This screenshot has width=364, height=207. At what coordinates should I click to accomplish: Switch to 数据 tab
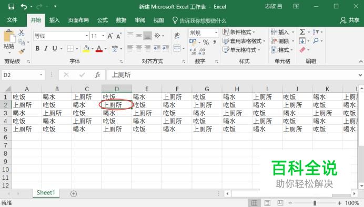121,20
